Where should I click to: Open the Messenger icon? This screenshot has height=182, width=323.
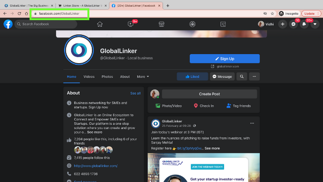pyautogui.click(x=294, y=24)
